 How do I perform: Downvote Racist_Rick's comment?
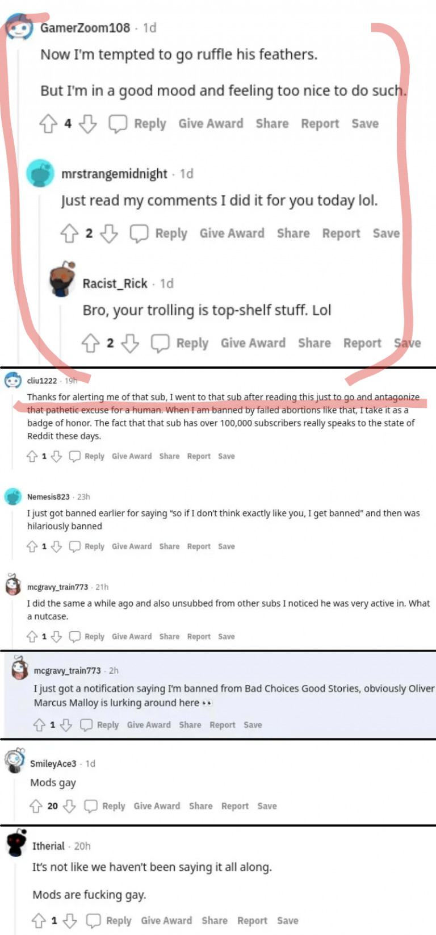(130, 343)
